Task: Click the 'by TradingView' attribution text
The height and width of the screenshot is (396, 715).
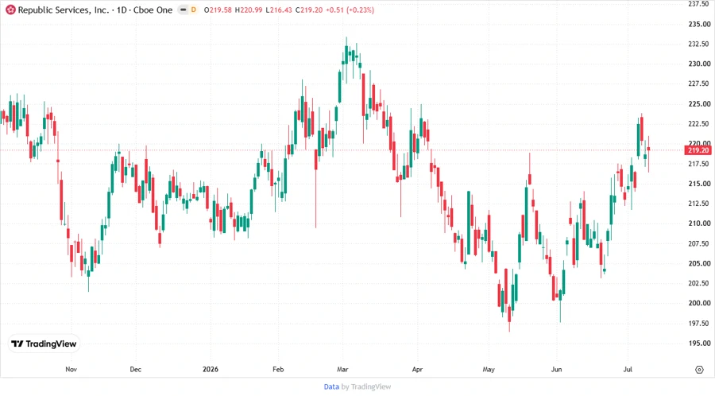Action: tap(366, 386)
